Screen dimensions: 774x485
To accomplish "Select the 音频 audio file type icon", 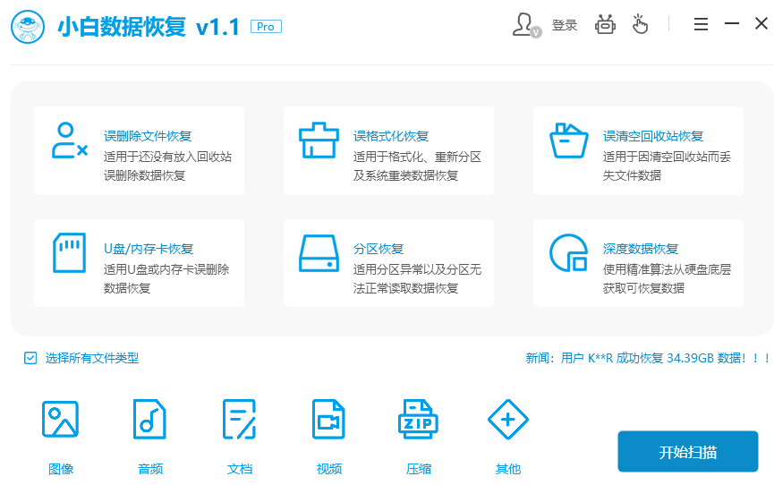I will click(x=149, y=420).
